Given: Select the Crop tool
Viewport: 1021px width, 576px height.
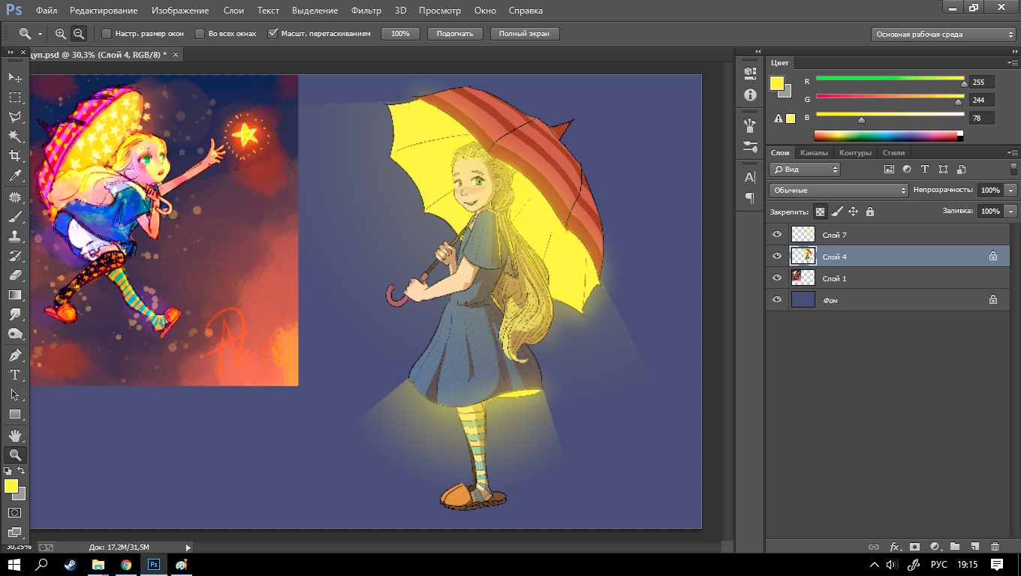Looking at the screenshot, I should [14, 156].
